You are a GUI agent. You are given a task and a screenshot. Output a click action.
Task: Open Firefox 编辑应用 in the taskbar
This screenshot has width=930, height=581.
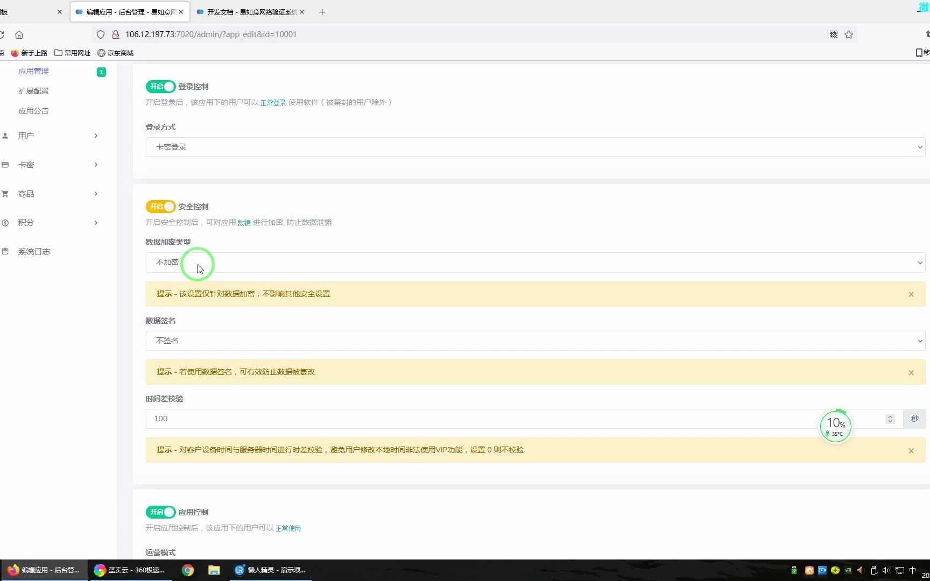pyautogui.click(x=44, y=570)
